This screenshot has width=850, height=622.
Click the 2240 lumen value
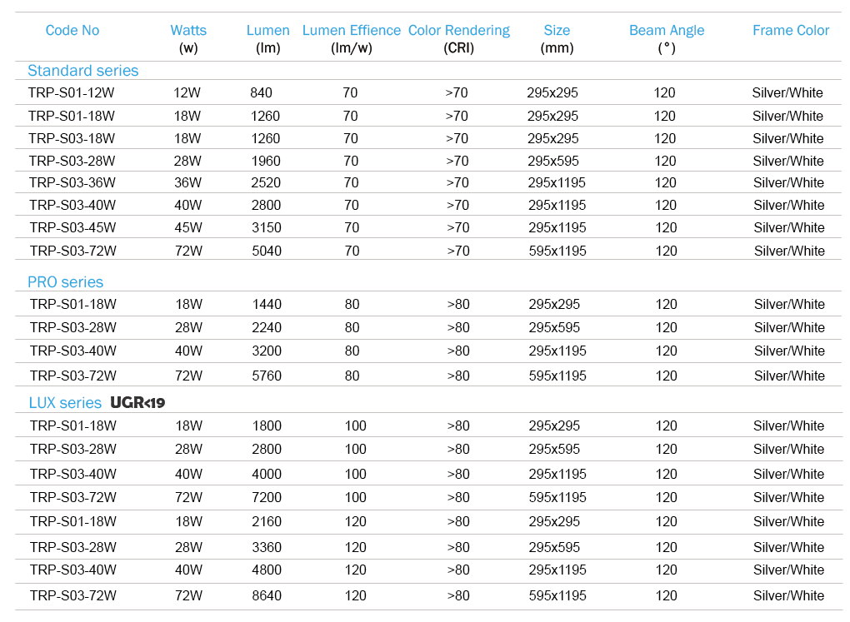pyautogui.click(x=267, y=327)
